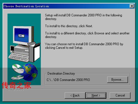Click the 'You can choose not to install' paragraph
The width and height of the screenshot is (138, 104).
(x=84, y=46)
